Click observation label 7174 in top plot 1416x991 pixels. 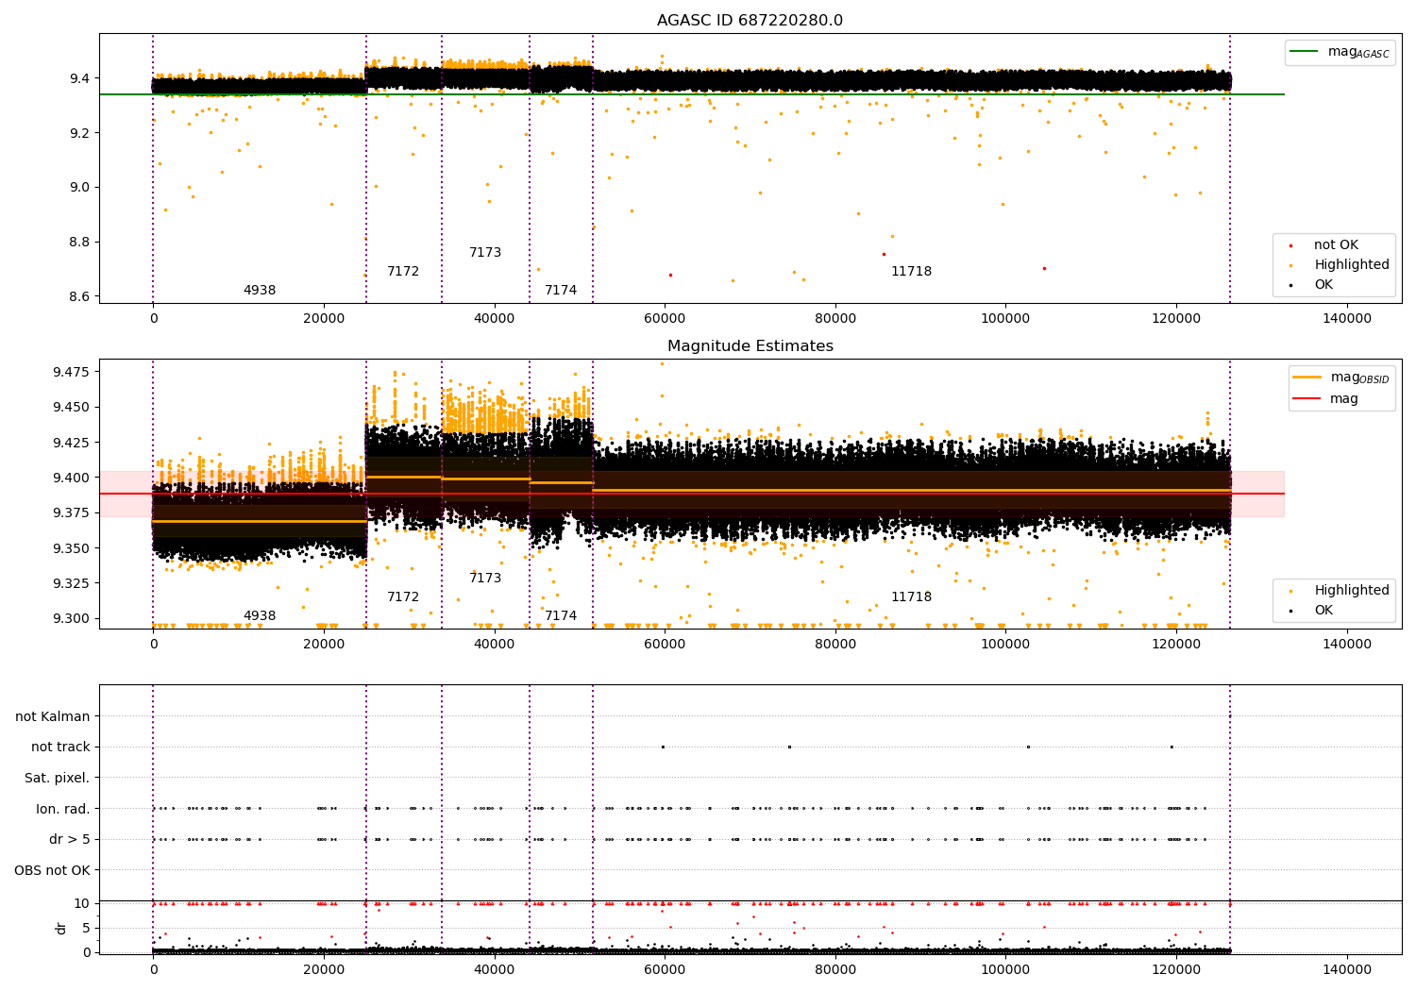561,291
